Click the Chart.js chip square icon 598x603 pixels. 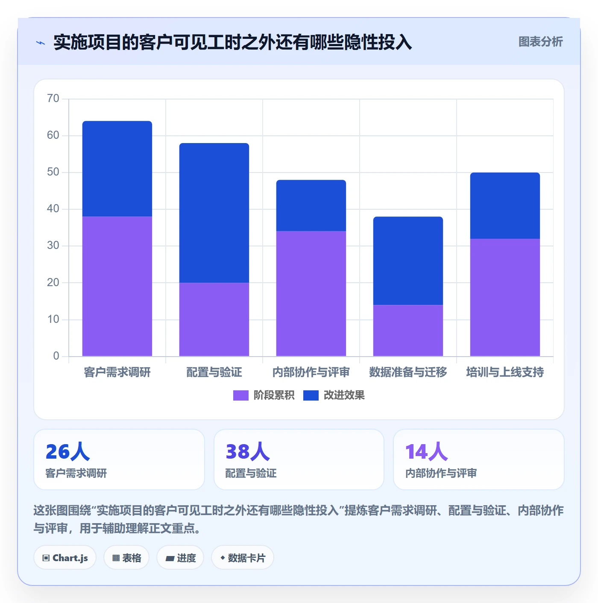pyautogui.click(x=46, y=558)
